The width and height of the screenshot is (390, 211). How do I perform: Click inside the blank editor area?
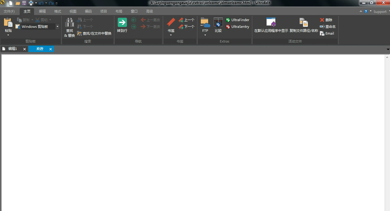[x=193, y=133]
